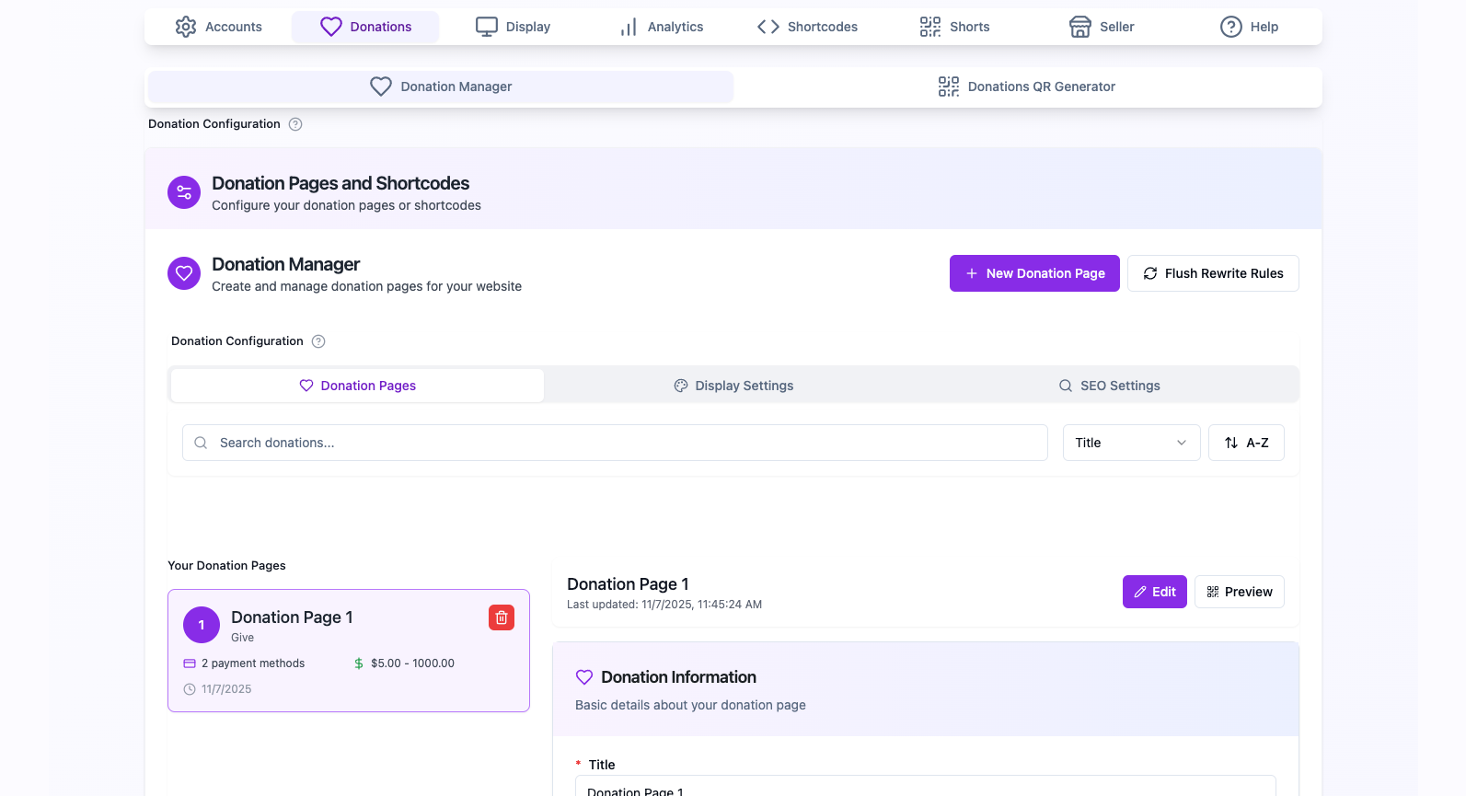Click the refresh icon in Flush Rewrite Rules
Screen dimensions: 1466x796
(x=1150, y=273)
